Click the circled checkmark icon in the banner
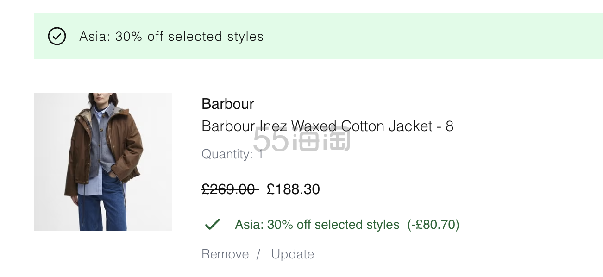 (57, 36)
